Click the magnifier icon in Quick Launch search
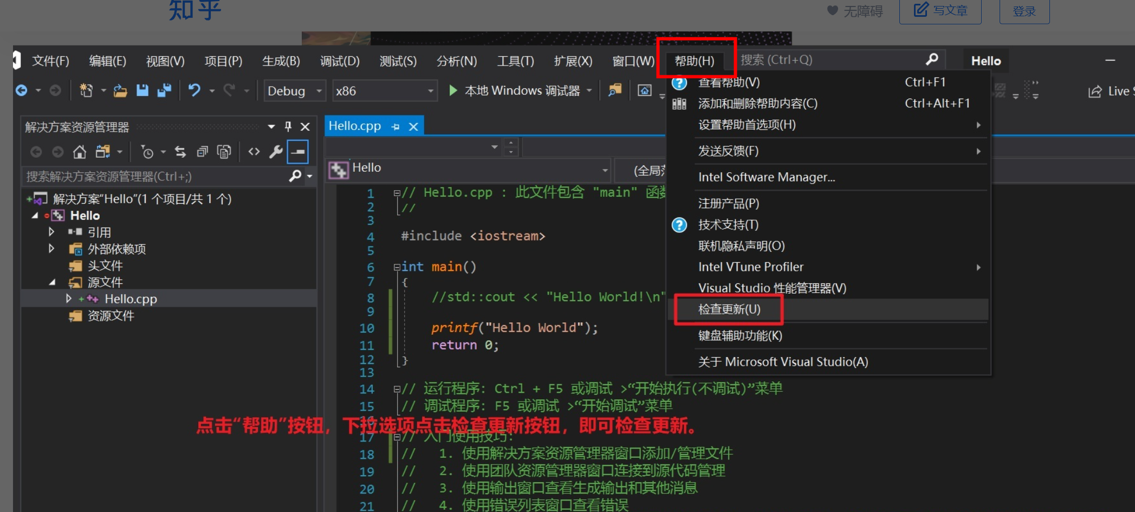1135x512 pixels. (932, 59)
